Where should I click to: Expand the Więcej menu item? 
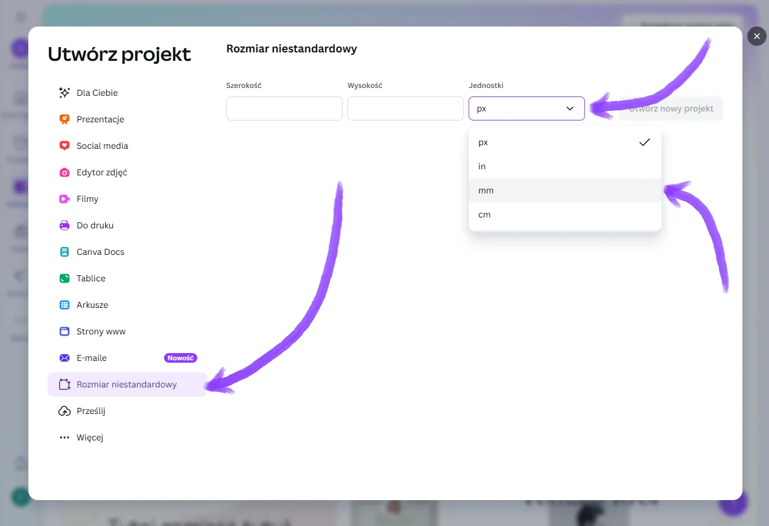point(90,437)
